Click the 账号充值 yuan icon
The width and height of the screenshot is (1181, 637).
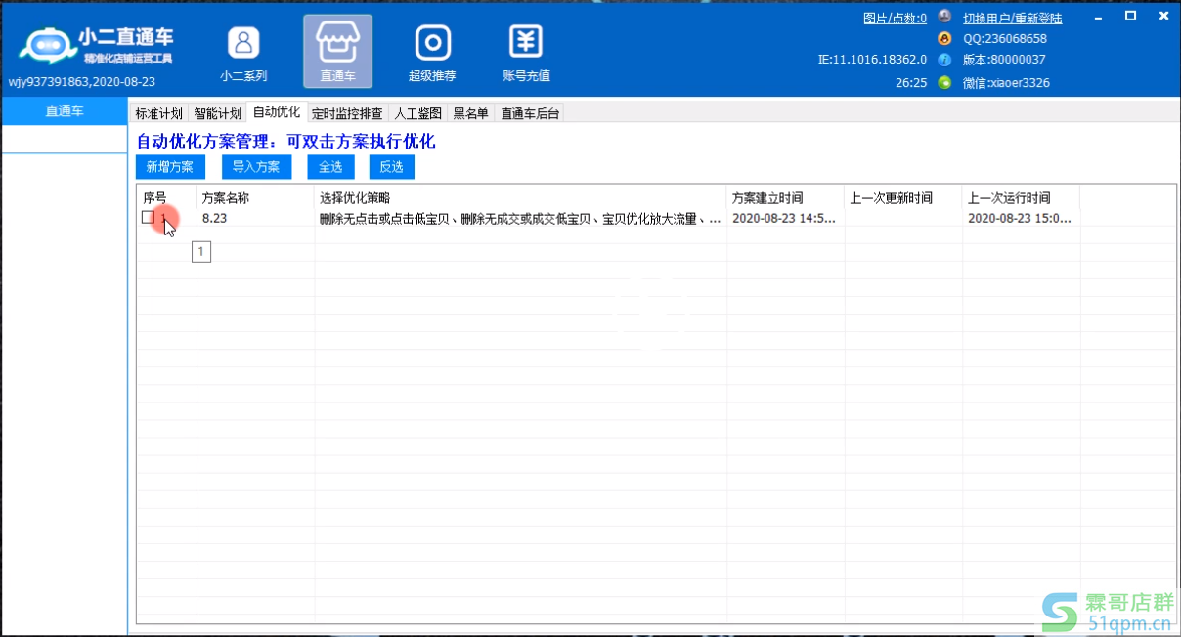(526, 44)
